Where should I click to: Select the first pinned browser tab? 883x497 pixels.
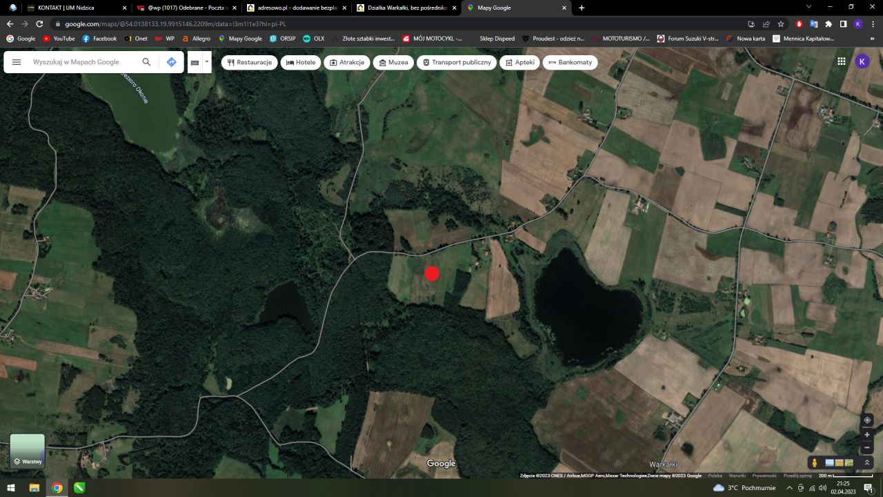click(12, 8)
